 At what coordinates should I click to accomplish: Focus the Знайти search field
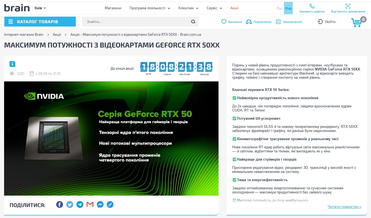[x=136, y=22]
